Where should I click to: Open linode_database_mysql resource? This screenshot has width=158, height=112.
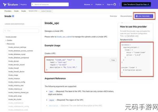(17, 54)
